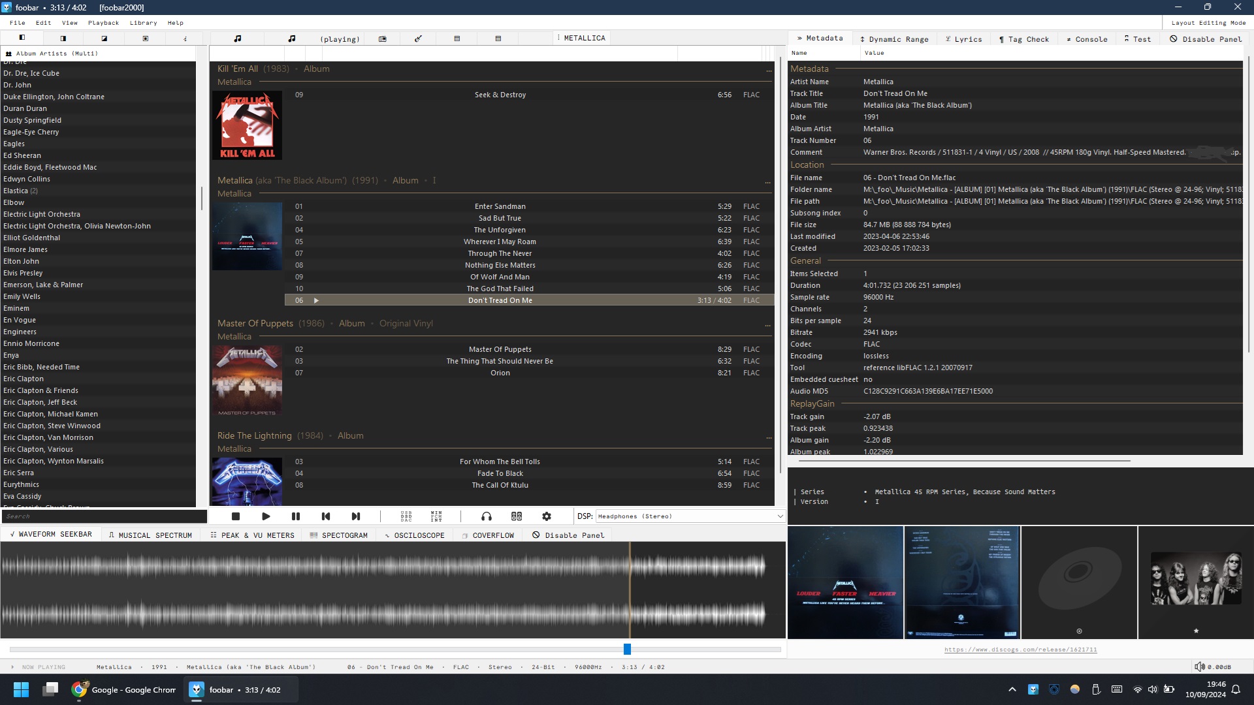Open settings via the gear icon
The height and width of the screenshot is (705, 1254).
[547, 516]
